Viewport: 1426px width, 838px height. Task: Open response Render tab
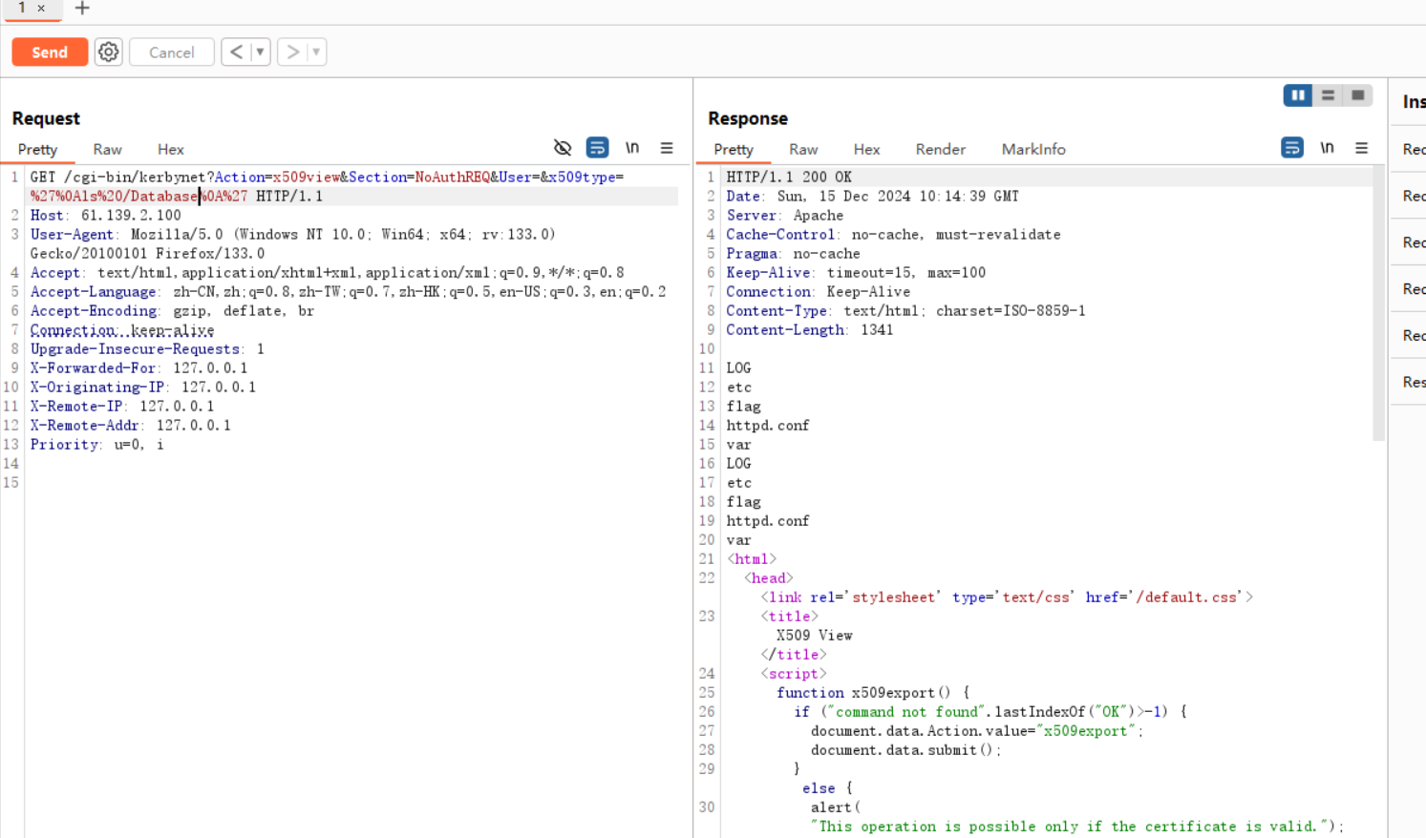pos(940,149)
